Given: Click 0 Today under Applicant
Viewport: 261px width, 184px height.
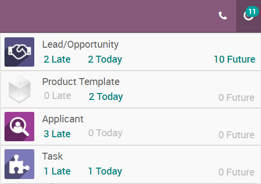Looking at the screenshot, I should tap(105, 133).
